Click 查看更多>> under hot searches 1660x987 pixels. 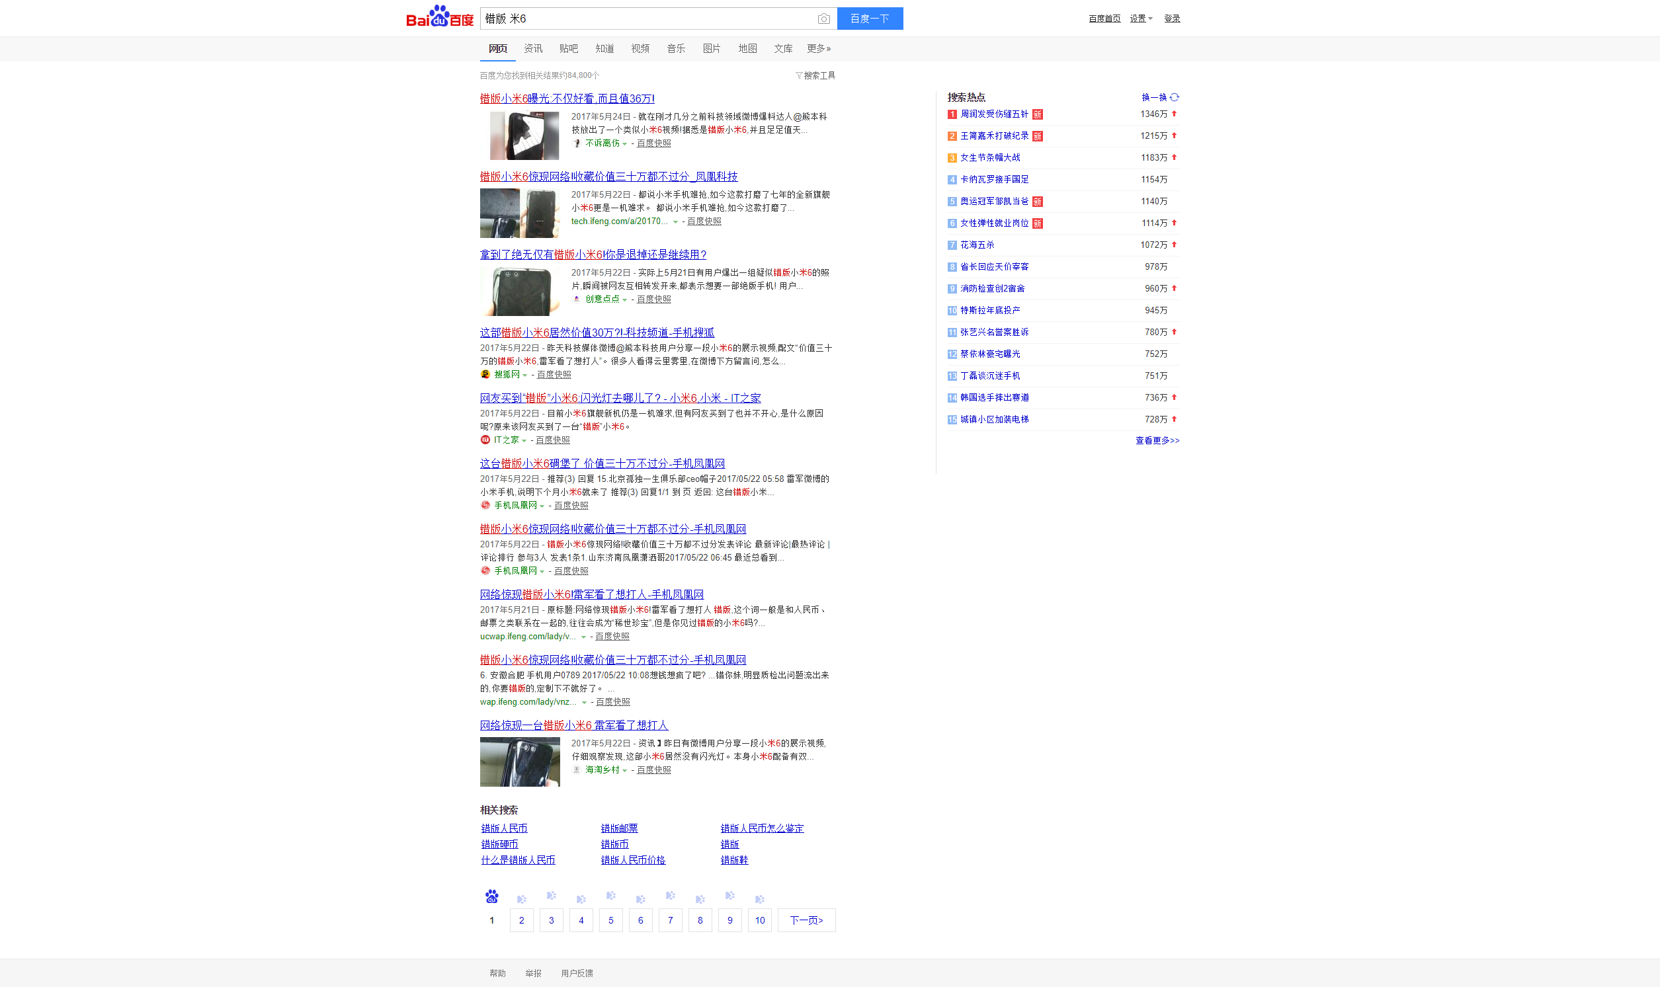click(1157, 440)
